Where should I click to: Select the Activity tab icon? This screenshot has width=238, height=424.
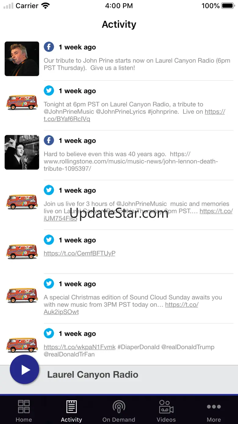coord(71,407)
